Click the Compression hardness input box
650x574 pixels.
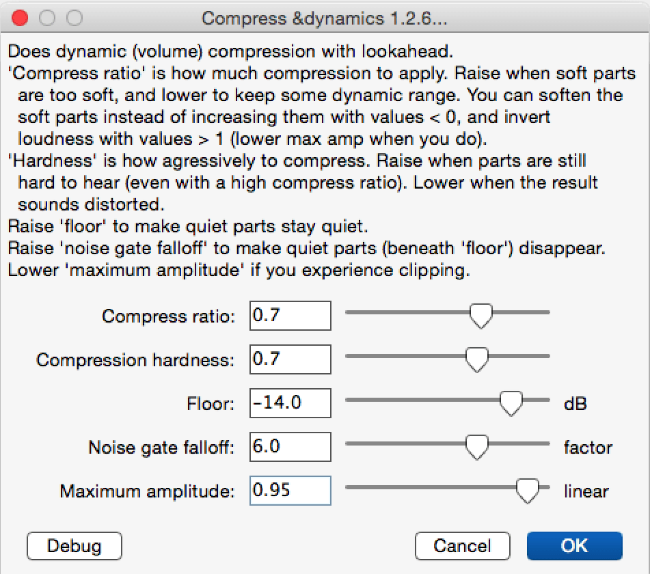(290, 359)
